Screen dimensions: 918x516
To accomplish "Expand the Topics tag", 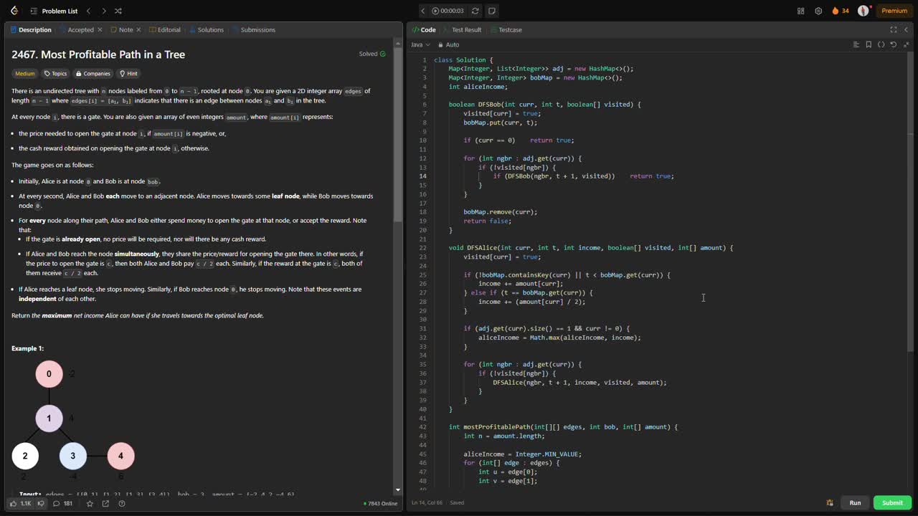I will pyautogui.click(x=55, y=73).
